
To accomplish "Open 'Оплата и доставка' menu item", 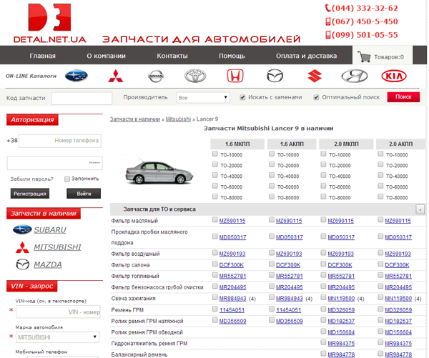I will pos(306,56).
